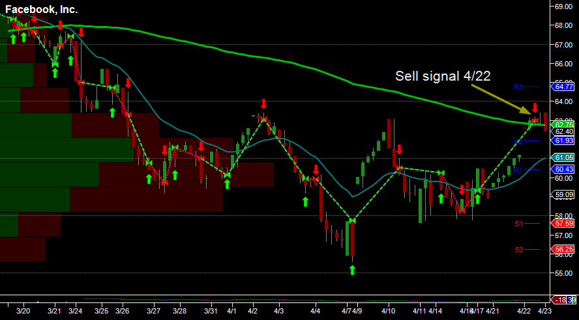Select the 3/20 date on the time axis
Image resolution: width=579 pixels, height=320 pixels.
point(23,311)
